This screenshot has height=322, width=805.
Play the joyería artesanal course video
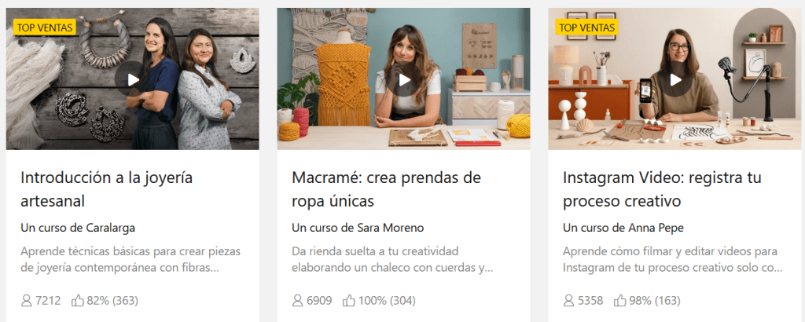tap(132, 79)
